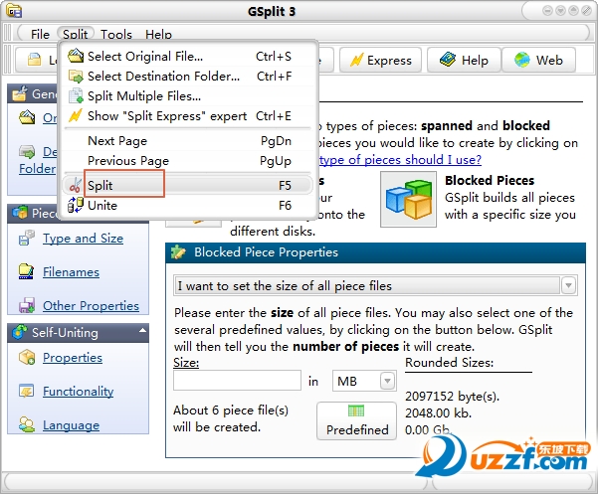The width and height of the screenshot is (598, 494).
Task: Click the Predefined sizes button
Action: point(356,420)
